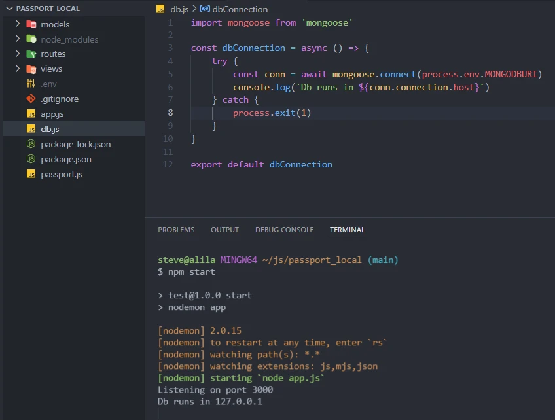Place cursor on the export default line
Screen dimensions: 555x420
coord(261,164)
